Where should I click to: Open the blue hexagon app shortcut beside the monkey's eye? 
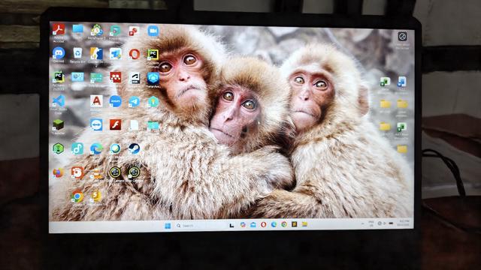pos(153,78)
